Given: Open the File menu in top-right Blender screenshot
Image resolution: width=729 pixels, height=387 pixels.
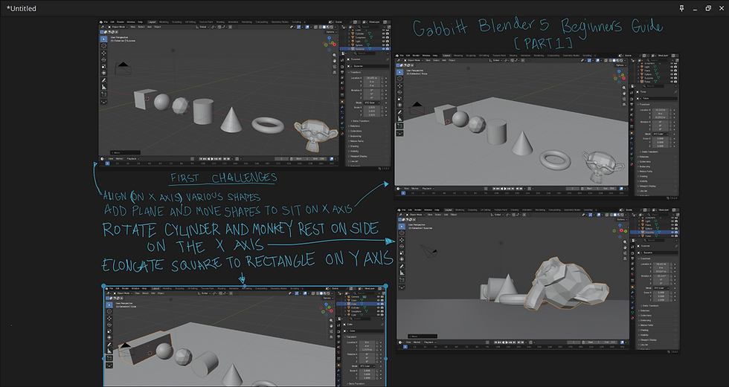Looking at the screenshot, I should pos(402,56).
